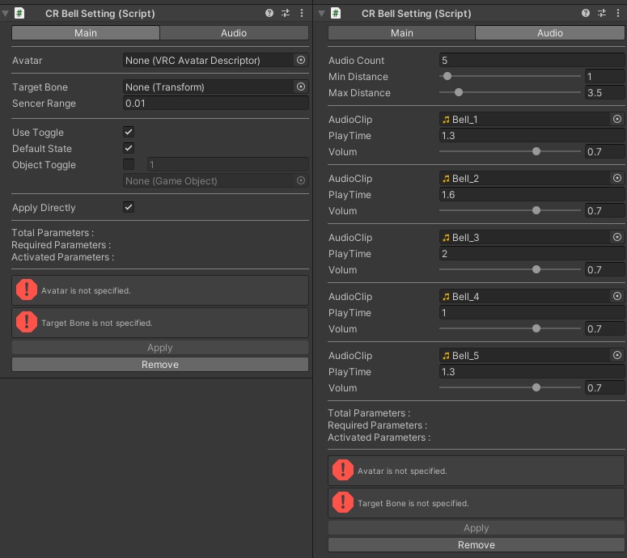Uncheck the Default State checkbox
This screenshot has height=558, width=627.
pyautogui.click(x=129, y=149)
